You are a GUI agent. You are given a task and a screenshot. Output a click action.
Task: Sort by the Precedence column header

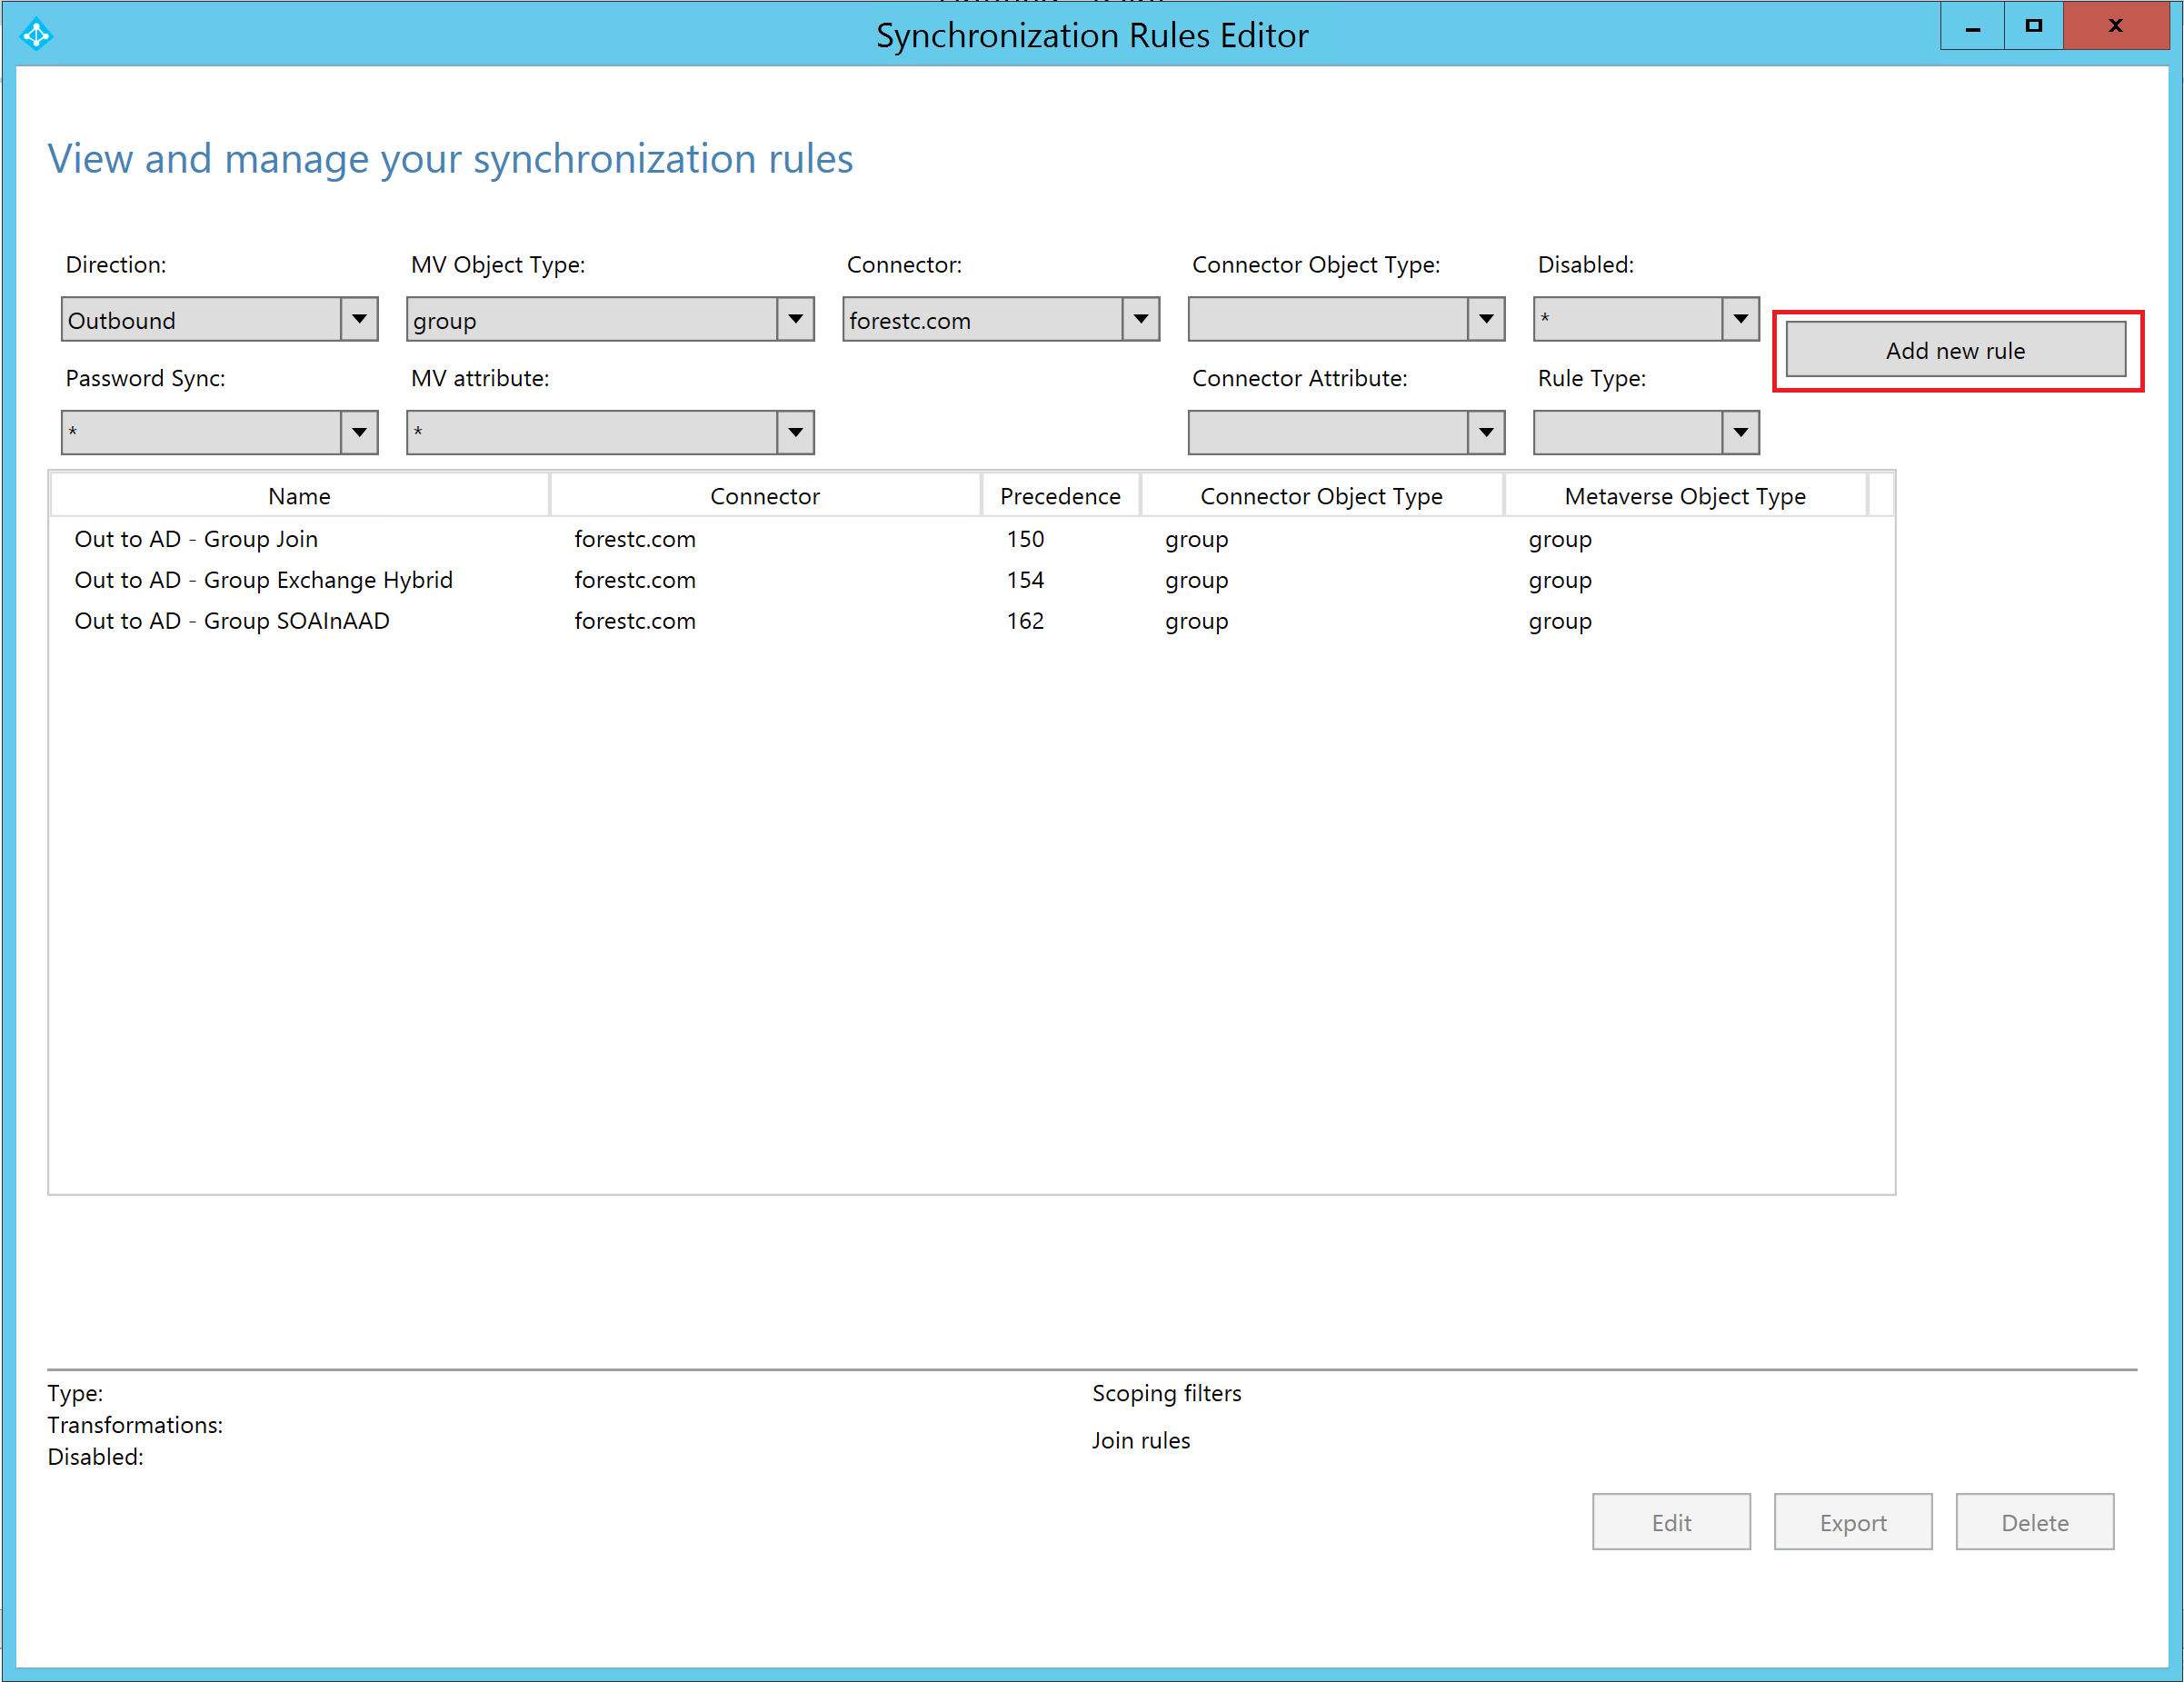point(1060,496)
